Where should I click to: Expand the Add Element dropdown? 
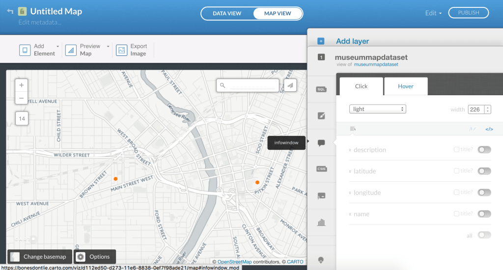click(57, 46)
